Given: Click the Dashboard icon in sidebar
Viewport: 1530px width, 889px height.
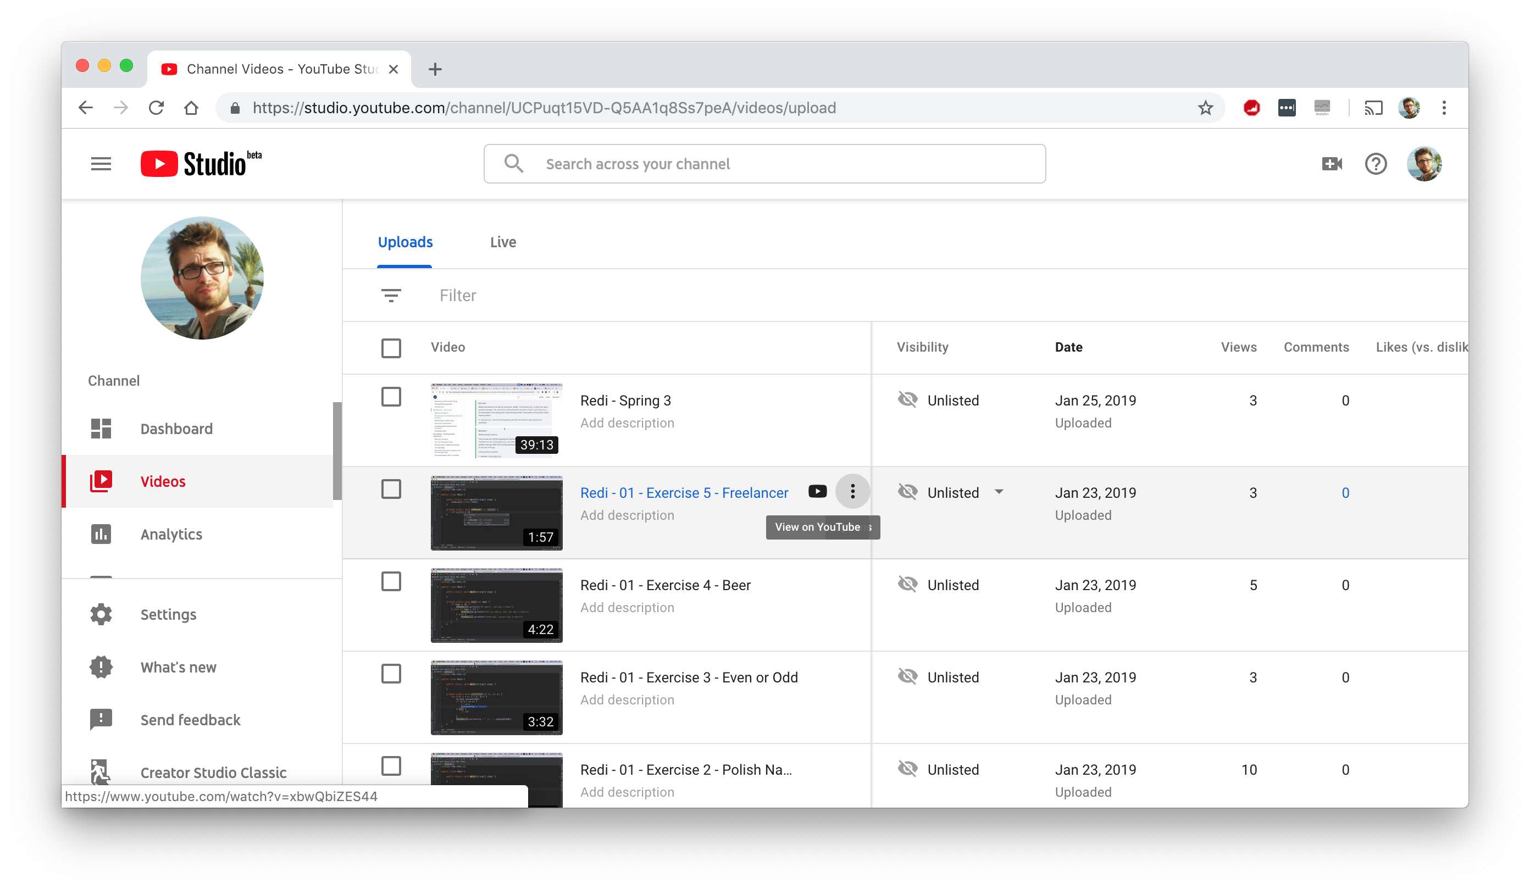Looking at the screenshot, I should 102,427.
